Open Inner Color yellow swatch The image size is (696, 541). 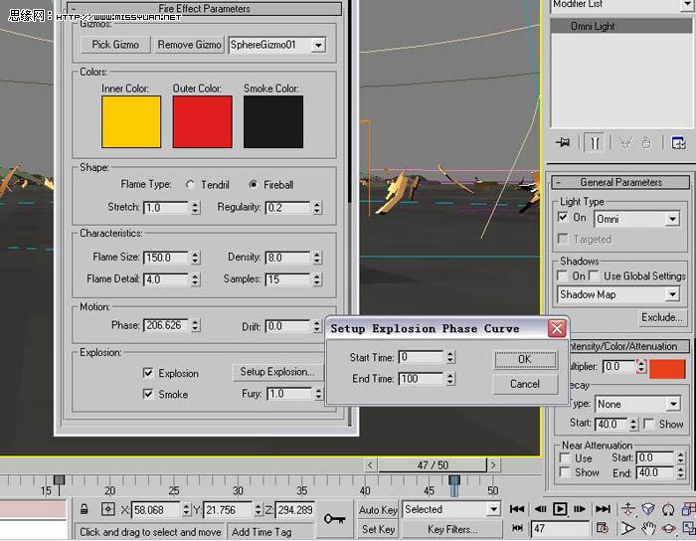tap(131, 121)
